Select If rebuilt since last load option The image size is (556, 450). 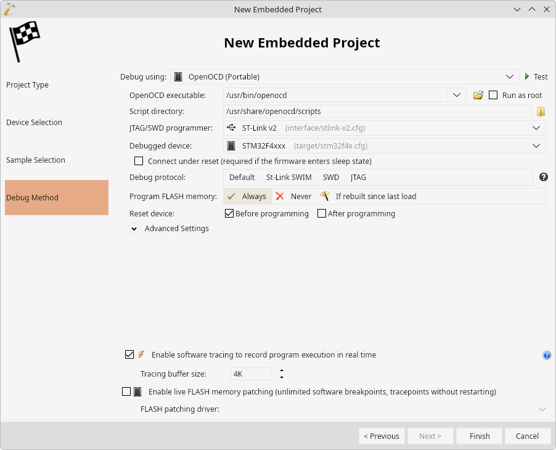click(368, 197)
